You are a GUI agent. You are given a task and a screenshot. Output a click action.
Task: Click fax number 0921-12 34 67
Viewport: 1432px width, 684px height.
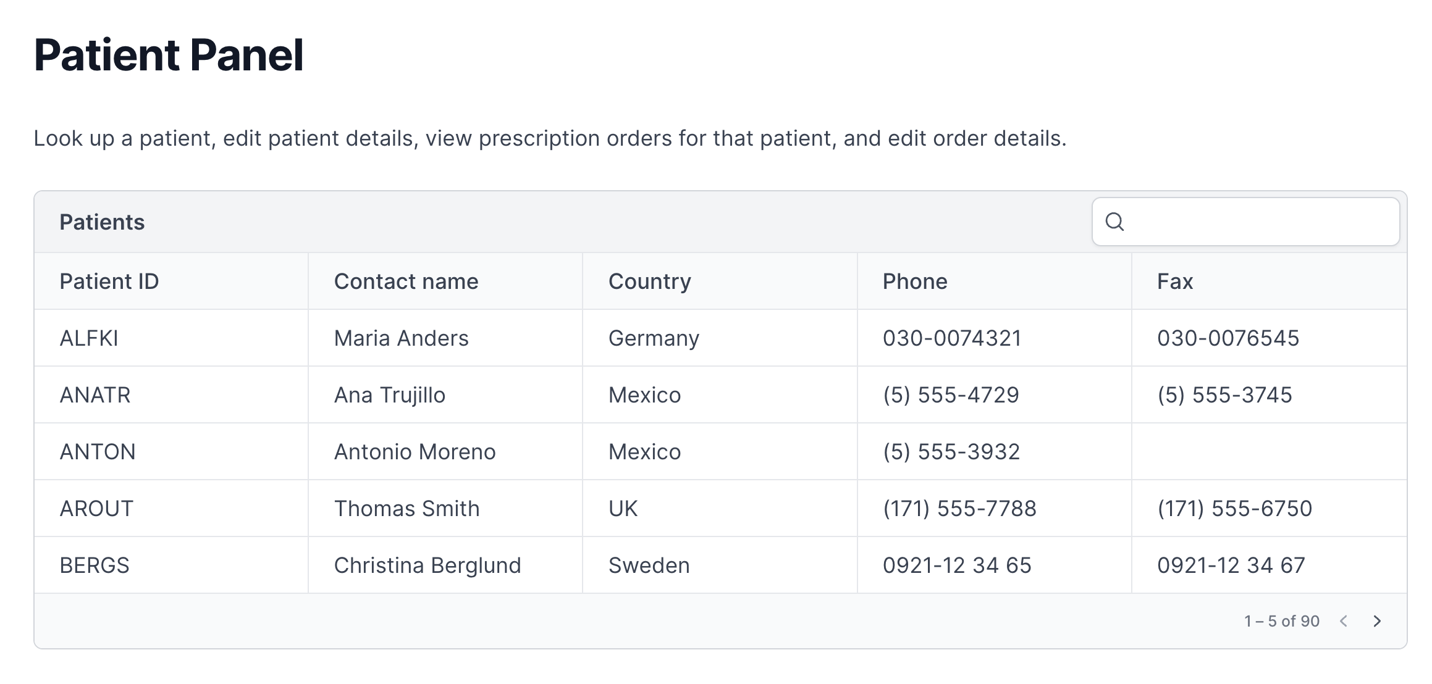[x=1231, y=565]
